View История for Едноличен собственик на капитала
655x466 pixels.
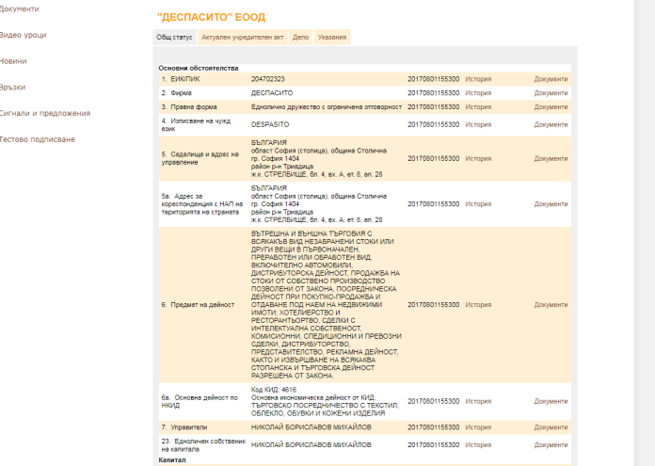(x=478, y=444)
